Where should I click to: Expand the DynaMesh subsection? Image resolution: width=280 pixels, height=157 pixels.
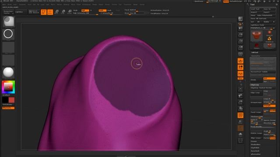(255, 151)
